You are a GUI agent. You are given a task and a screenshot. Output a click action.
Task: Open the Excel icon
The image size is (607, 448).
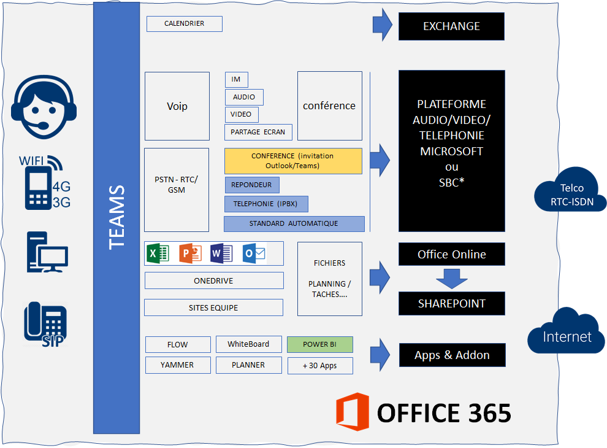point(159,253)
